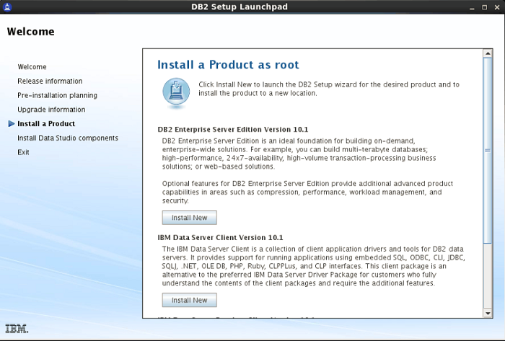The height and width of the screenshot is (341, 505).
Task: Click Install New for IBM Data Server Client
Action: (x=189, y=300)
